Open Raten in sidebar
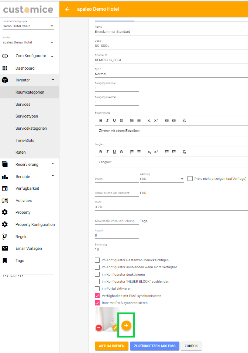 30,152
